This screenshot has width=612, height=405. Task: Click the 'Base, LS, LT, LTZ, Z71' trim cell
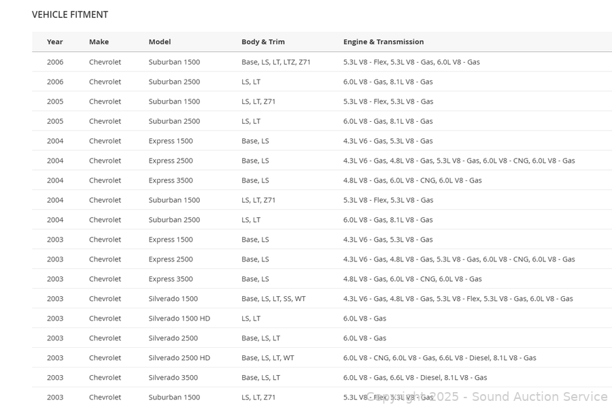coord(275,62)
